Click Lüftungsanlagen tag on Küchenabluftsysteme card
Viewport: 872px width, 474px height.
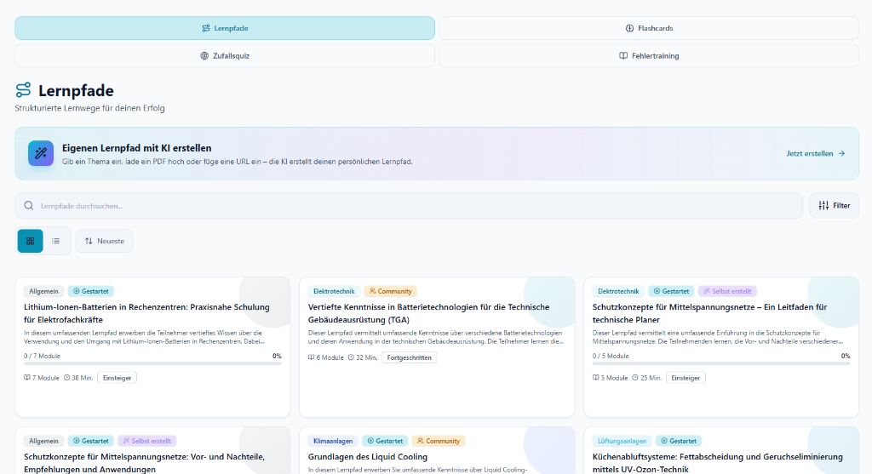[622, 441]
